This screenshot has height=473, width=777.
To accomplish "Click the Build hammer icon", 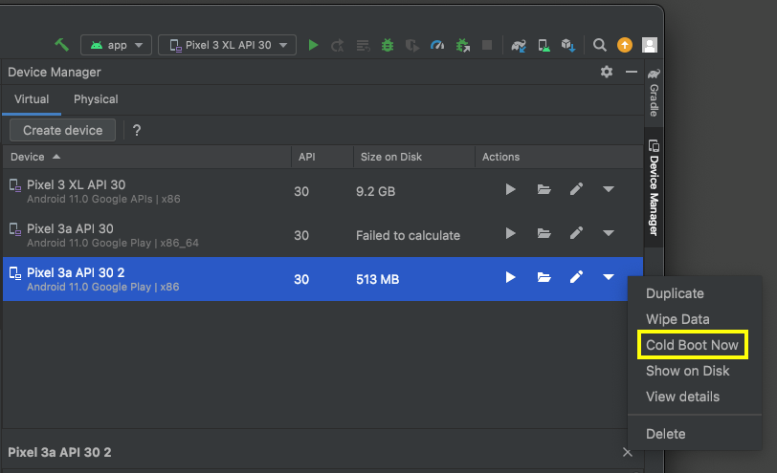I will point(62,45).
